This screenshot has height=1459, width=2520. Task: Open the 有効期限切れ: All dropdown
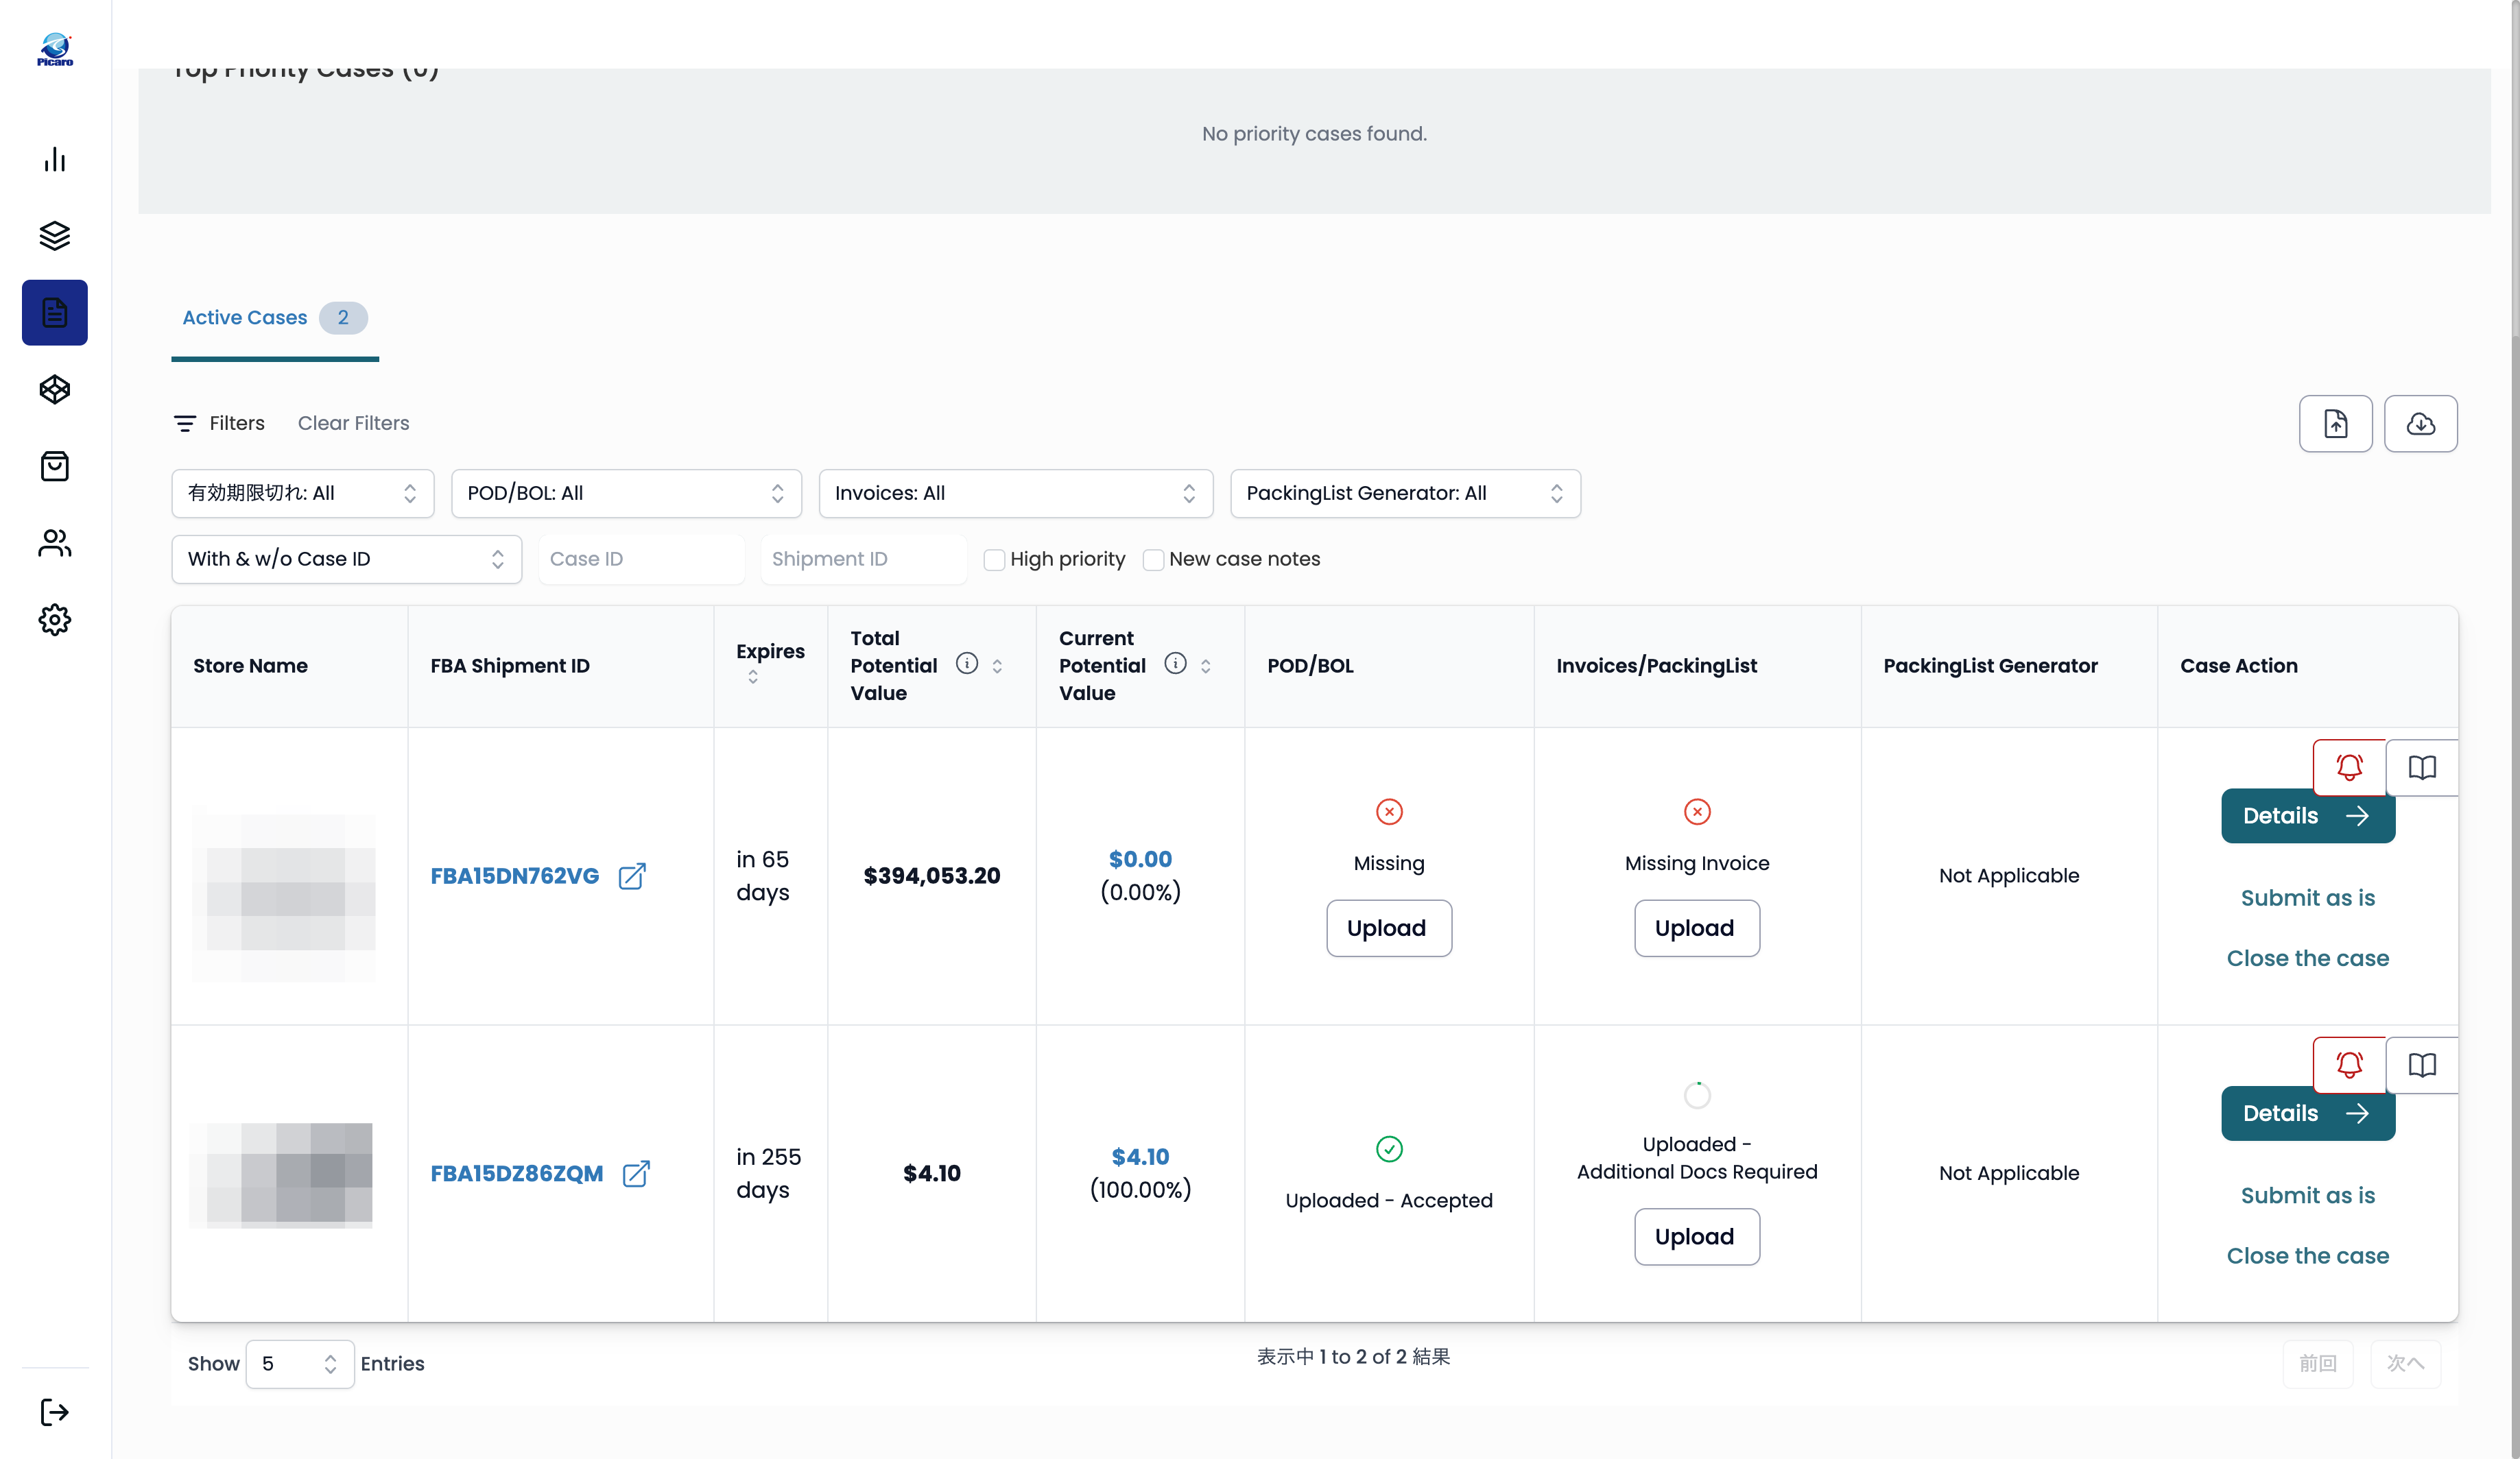pos(303,494)
